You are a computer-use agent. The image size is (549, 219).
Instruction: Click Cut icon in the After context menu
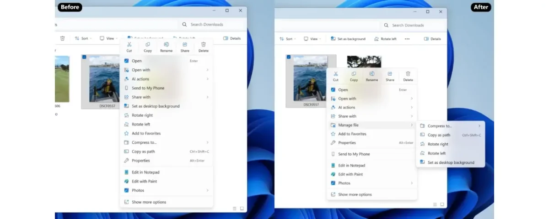(336, 73)
